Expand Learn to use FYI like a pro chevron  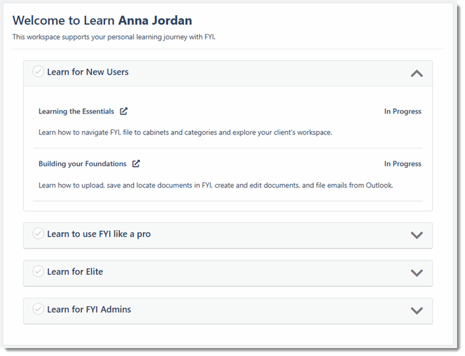coord(416,235)
